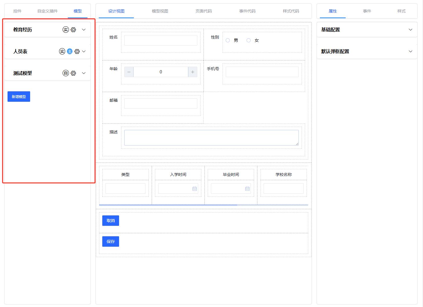Increase 年龄 value with plus button

click(193, 72)
